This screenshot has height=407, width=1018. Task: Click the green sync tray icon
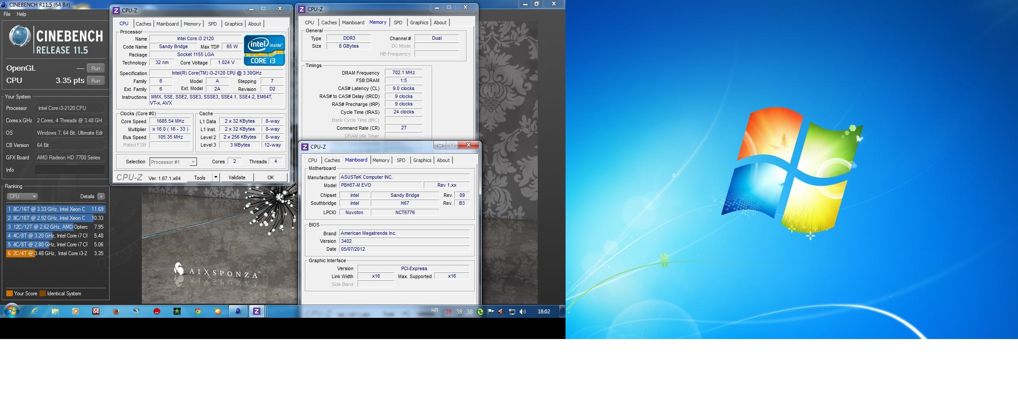pyautogui.click(x=480, y=312)
